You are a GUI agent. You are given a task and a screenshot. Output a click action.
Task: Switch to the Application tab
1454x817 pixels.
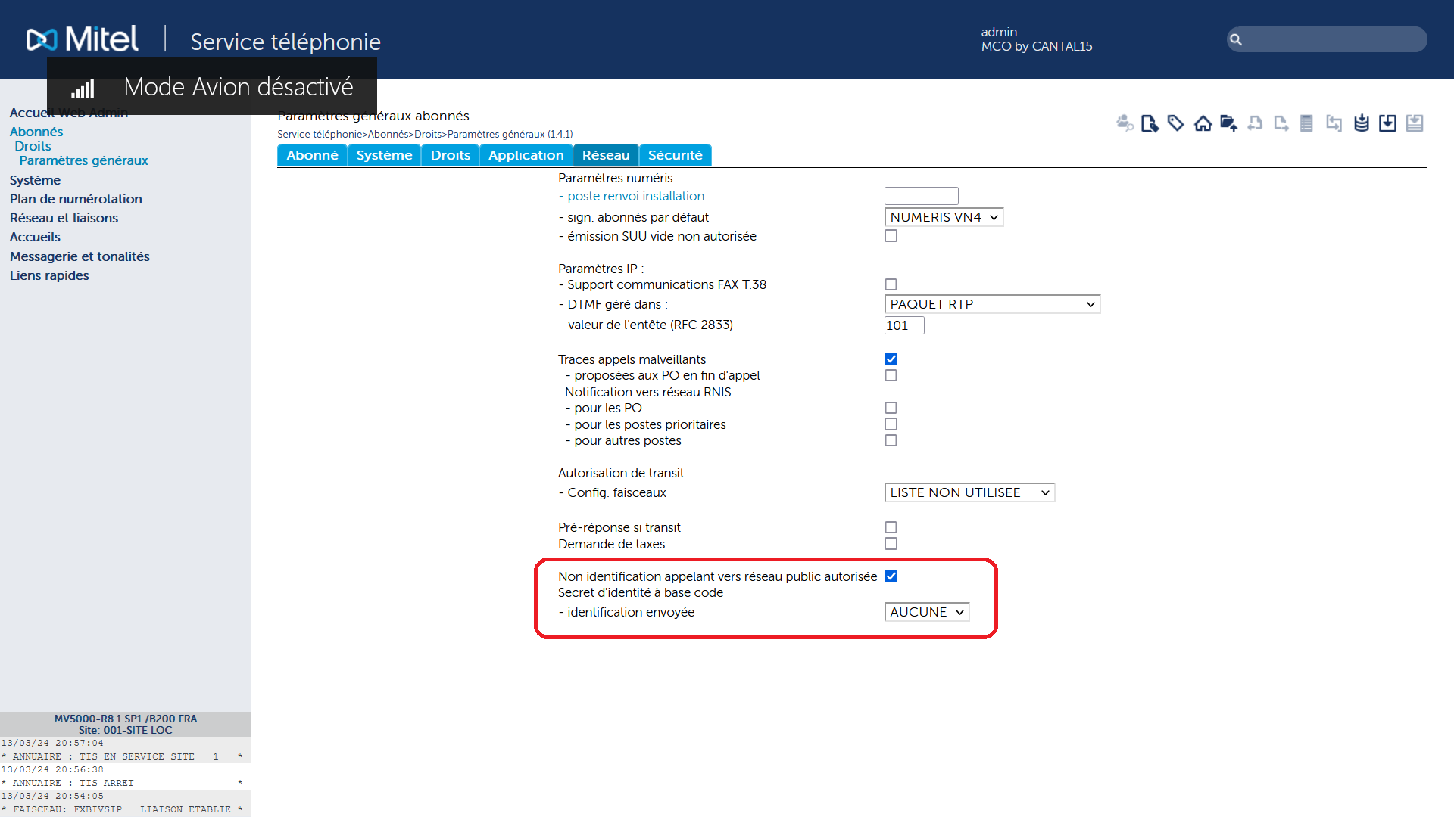point(526,155)
